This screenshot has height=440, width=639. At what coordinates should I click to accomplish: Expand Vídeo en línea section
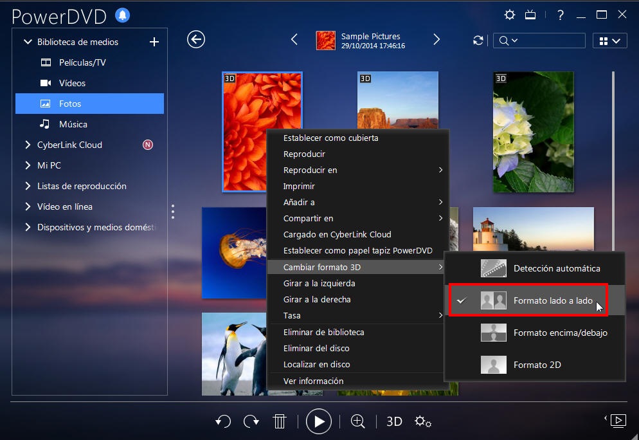(28, 206)
